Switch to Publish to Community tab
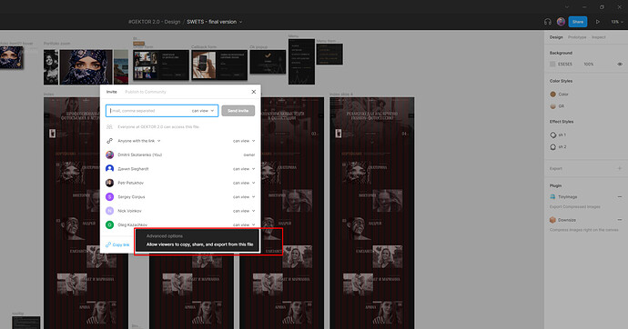628x329 pixels. coord(146,92)
